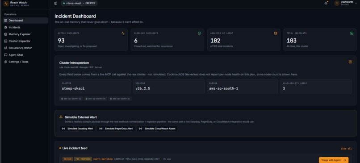Click the Roach Watch logo icon

(x=6, y=4)
